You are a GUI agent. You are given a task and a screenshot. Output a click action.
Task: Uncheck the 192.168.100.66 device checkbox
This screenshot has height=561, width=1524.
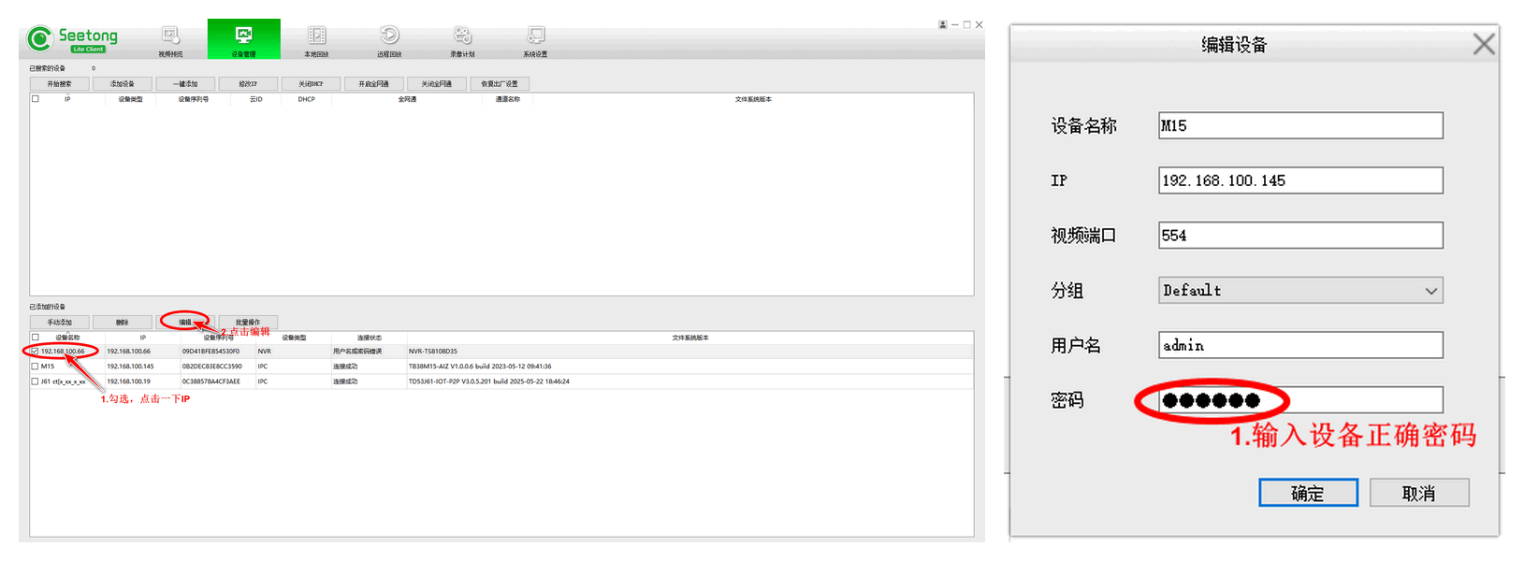pyautogui.click(x=36, y=352)
